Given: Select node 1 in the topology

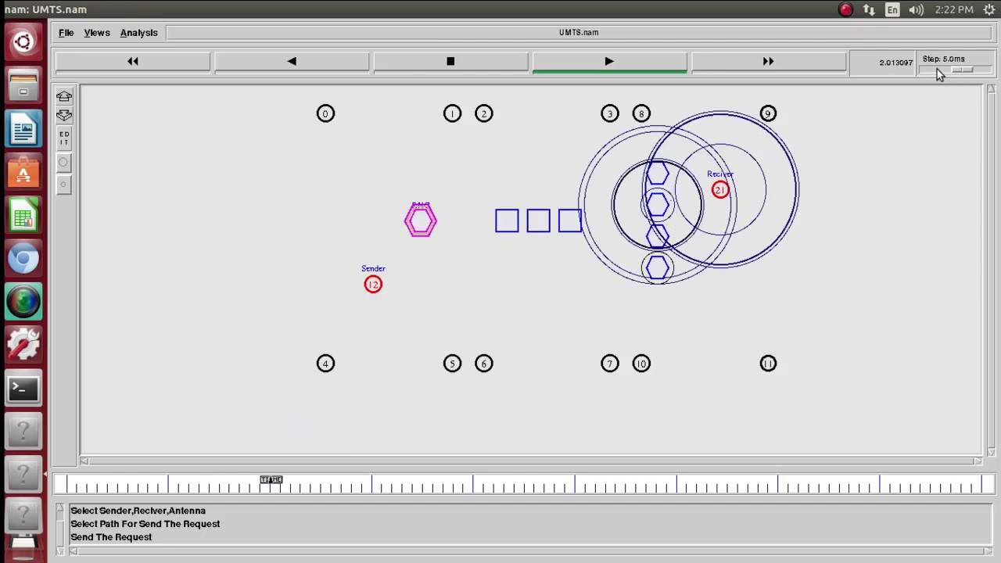Looking at the screenshot, I should (452, 114).
